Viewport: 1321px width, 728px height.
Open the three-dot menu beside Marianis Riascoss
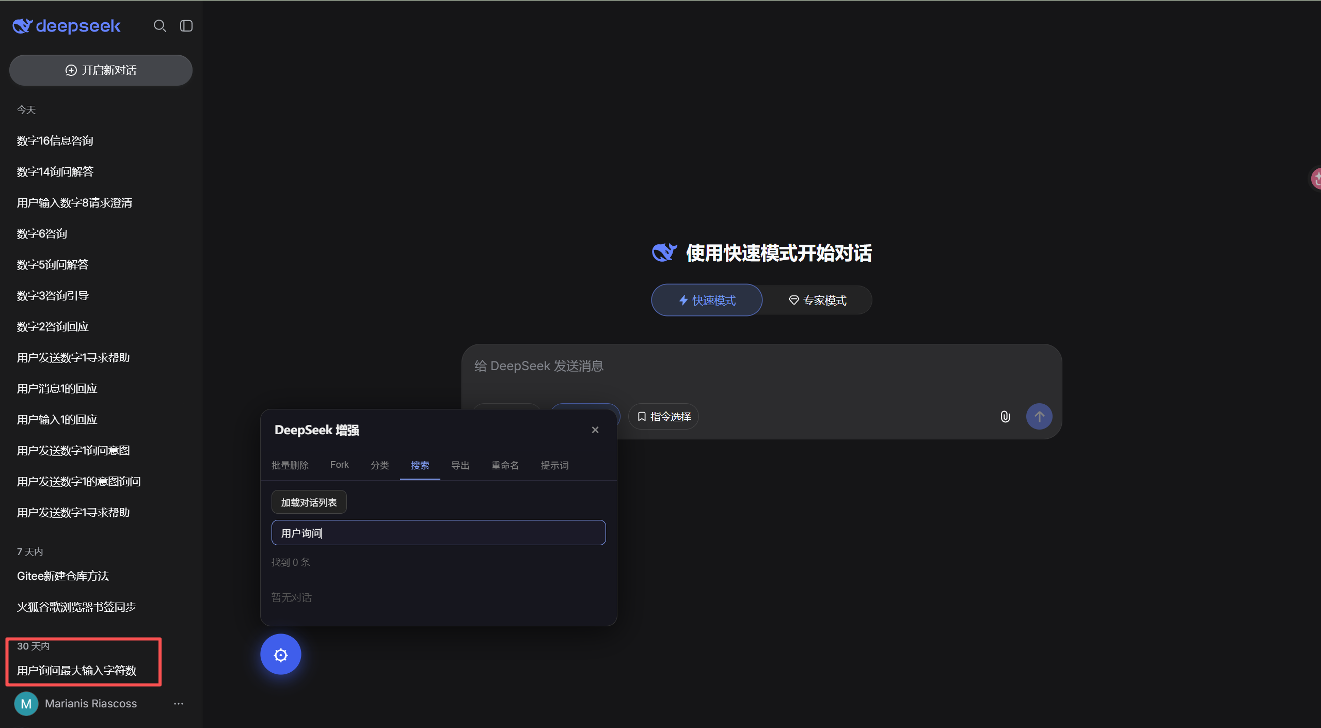(179, 704)
